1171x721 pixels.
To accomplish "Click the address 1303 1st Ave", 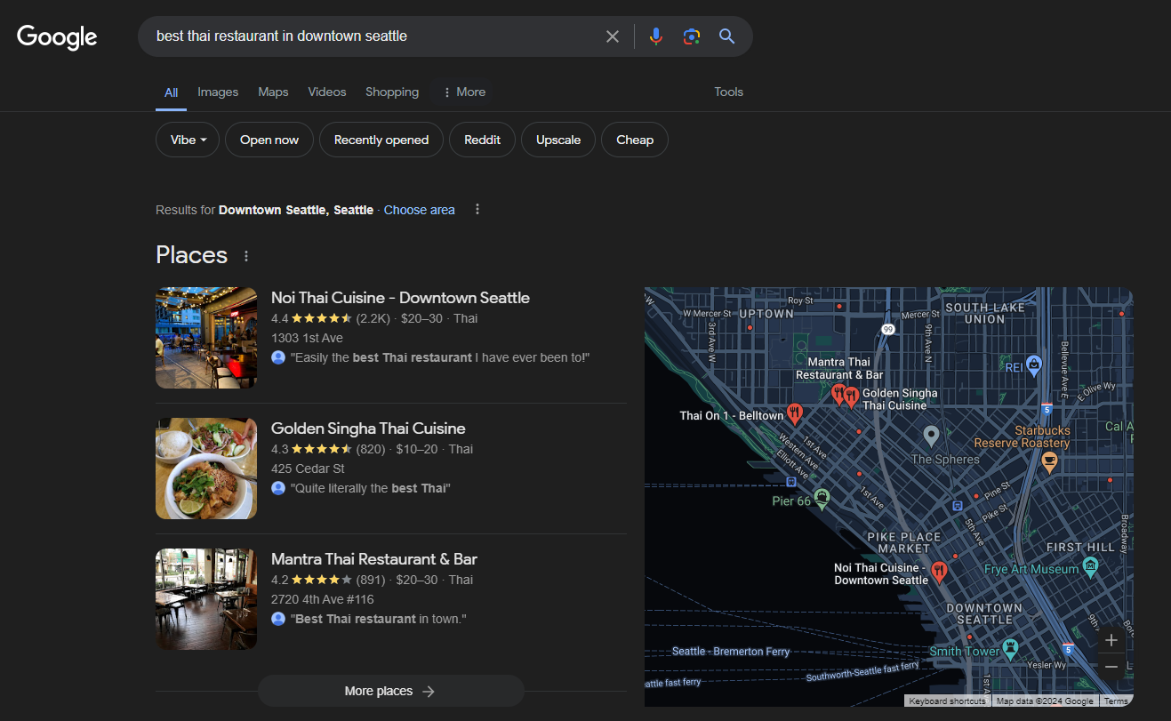I will click(307, 338).
